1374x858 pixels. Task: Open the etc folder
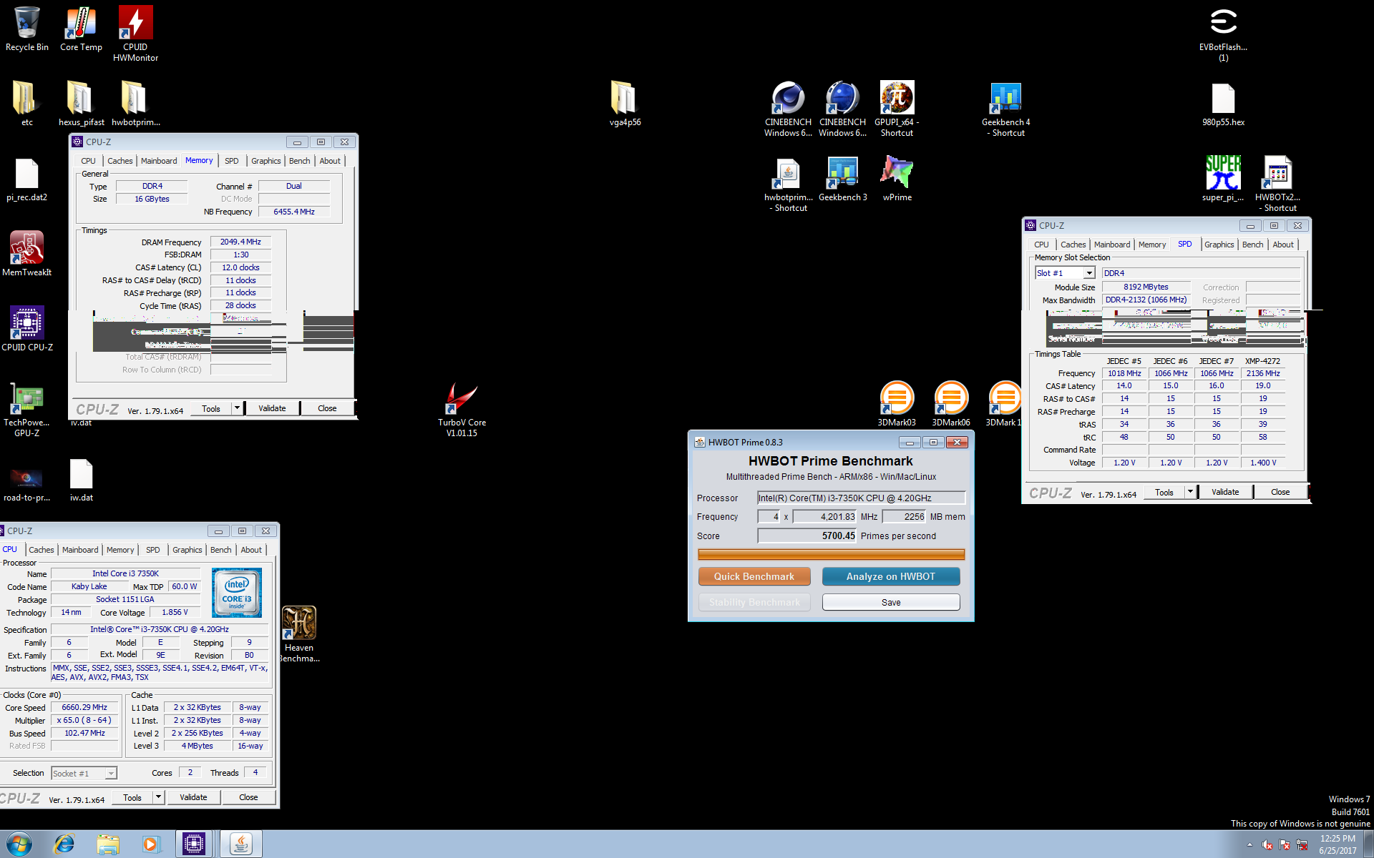point(27,104)
